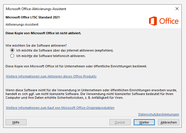Open the Datenschutzbestimmungen privacy link
The width and height of the screenshot is (186, 133).
pyautogui.click(x=159, y=115)
